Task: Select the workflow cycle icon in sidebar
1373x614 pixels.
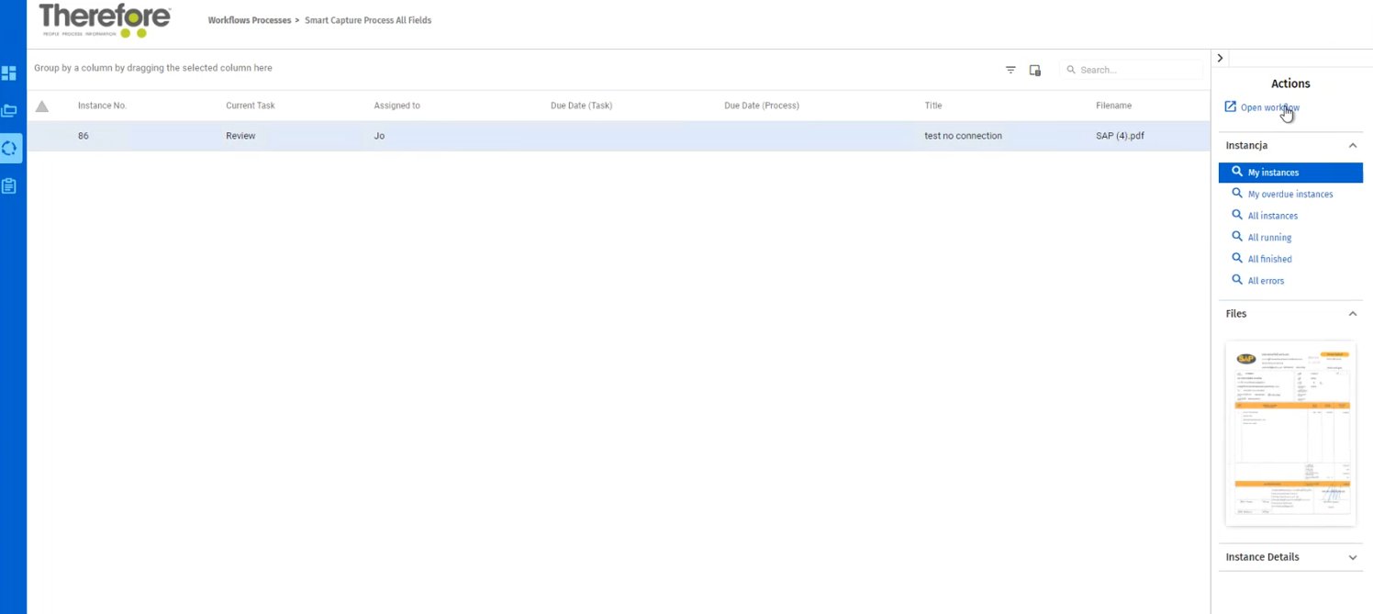Action: pos(9,148)
